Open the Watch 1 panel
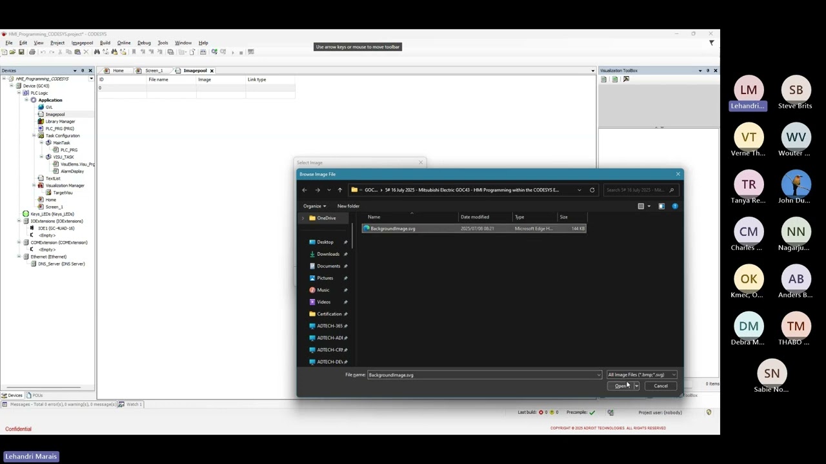826x464 pixels. pyautogui.click(x=131, y=405)
